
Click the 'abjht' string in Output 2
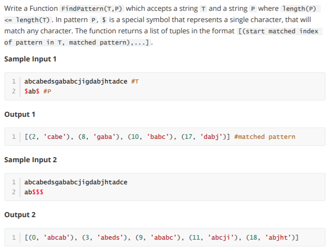pos(278,237)
